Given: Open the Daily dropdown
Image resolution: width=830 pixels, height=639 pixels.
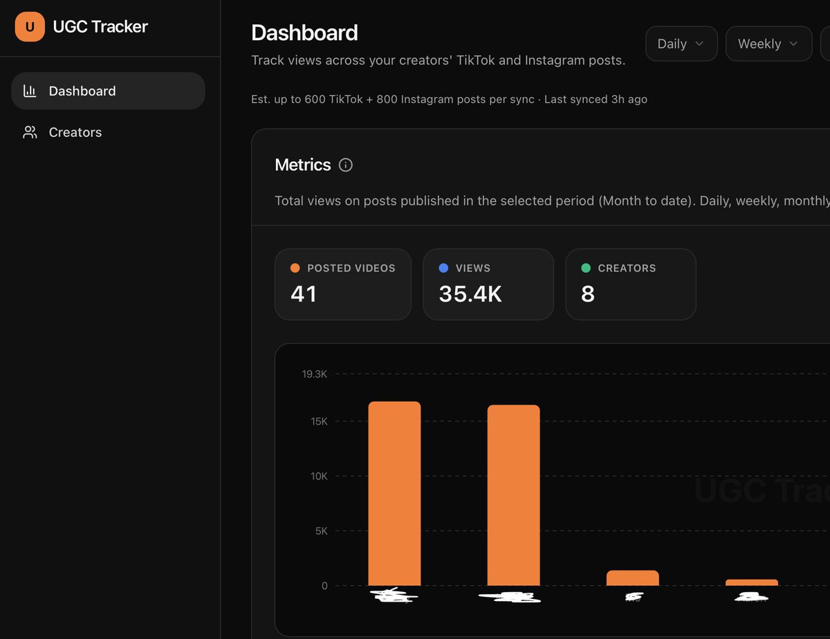Looking at the screenshot, I should [681, 44].
